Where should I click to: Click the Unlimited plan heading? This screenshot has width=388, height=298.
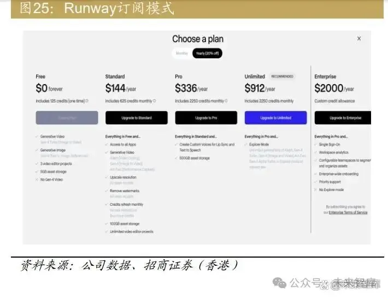click(x=255, y=76)
